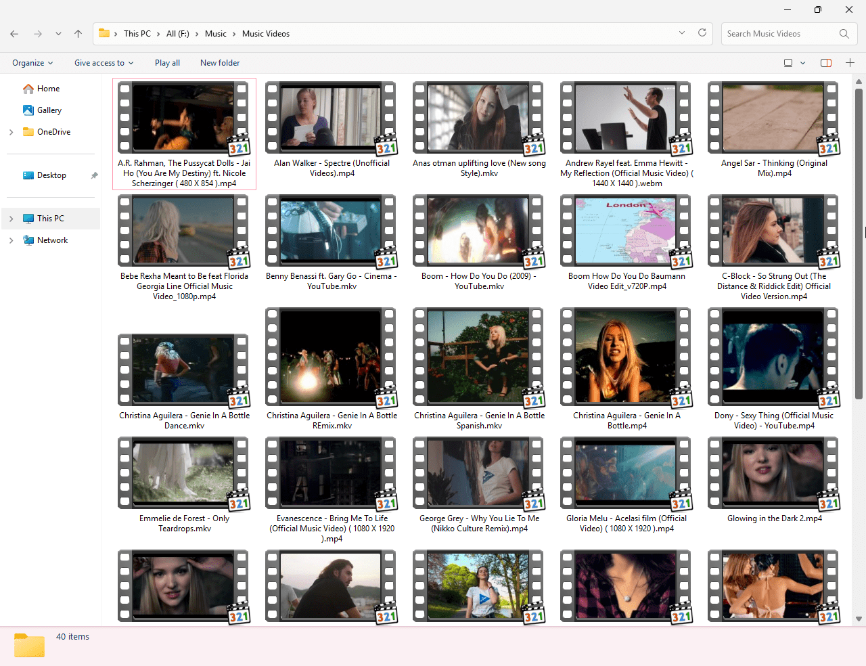Viewport: 866px width, 666px height.
Task: Select C-Block So Strung Out video
Action: click(774, 248)
